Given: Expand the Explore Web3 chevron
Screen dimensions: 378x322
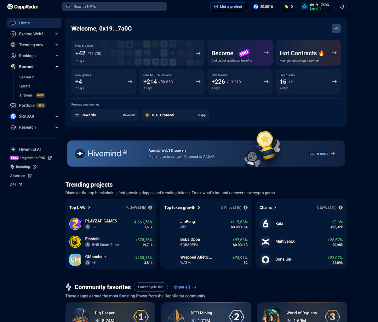Looking at the screenshot, I should tap(57, 34).
